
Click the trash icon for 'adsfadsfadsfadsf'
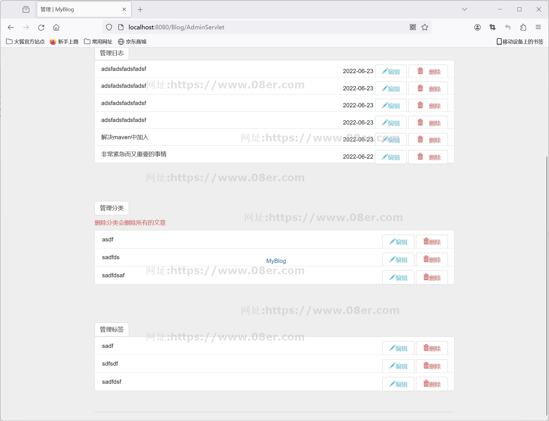tap(419, 71)
